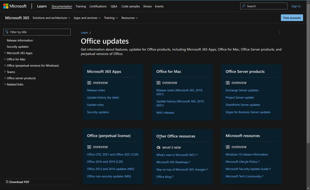This screenshot has width=310, height=190.
Task: Open What's new in Microsoft 365? link
Action: 177,155
